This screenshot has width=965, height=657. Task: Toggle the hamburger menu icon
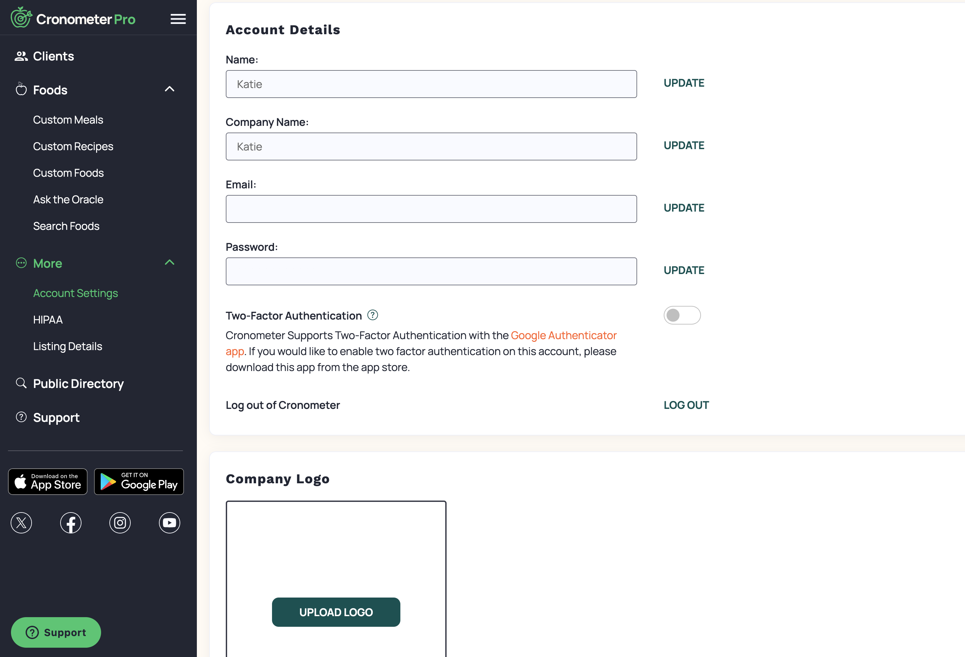pos(178,19)
